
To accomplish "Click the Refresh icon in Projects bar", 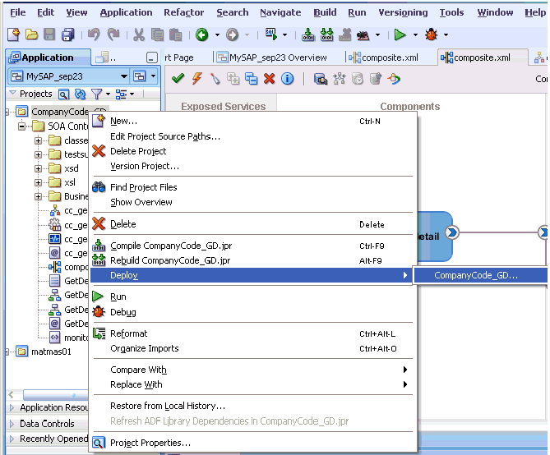I will [x=81, y=94].
